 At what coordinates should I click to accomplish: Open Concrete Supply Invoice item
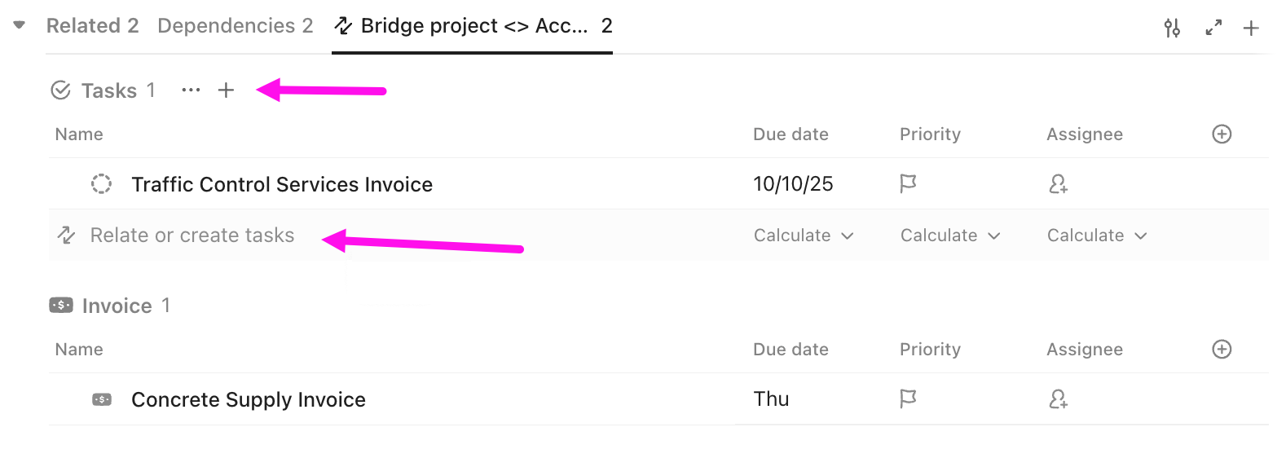point(249,400)
